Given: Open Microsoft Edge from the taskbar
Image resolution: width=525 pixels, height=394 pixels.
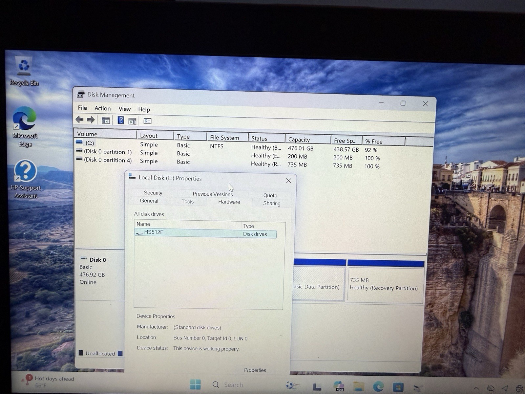Looking at the screenshot, I should (x=378, y=387).
